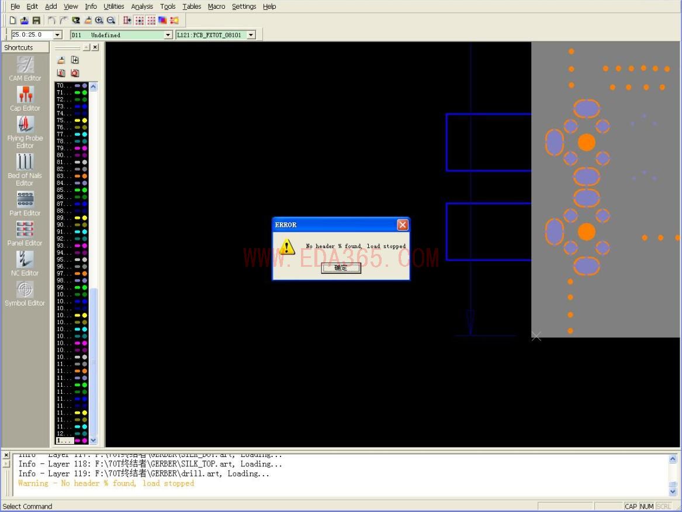Open the Tables menu

click(x=191, y=6)
